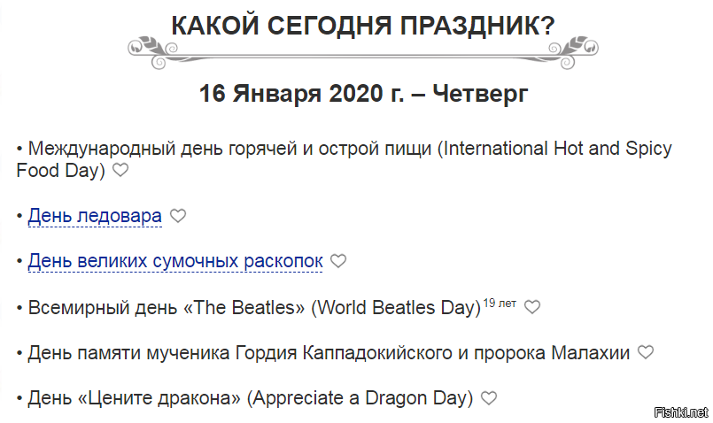This screenshot has width=713, height=423.
Task: Click the decorative divider line below the title
Action: 363,54
